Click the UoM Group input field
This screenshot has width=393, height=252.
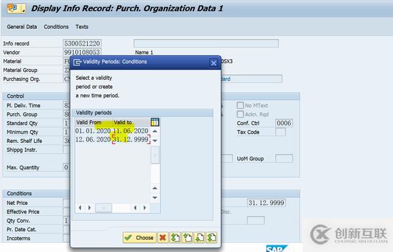pos(284,158)
